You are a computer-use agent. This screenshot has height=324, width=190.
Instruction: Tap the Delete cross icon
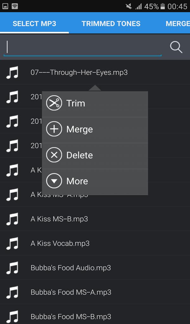click(54, 155)
